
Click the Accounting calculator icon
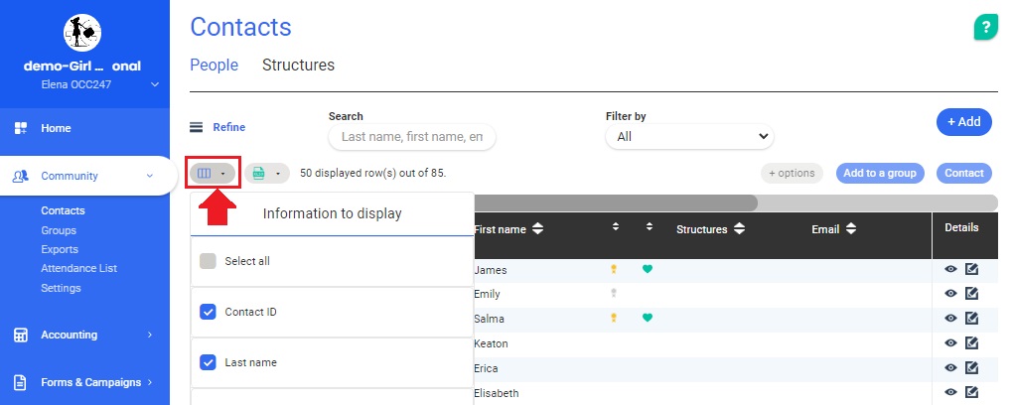tap(21, 335)
